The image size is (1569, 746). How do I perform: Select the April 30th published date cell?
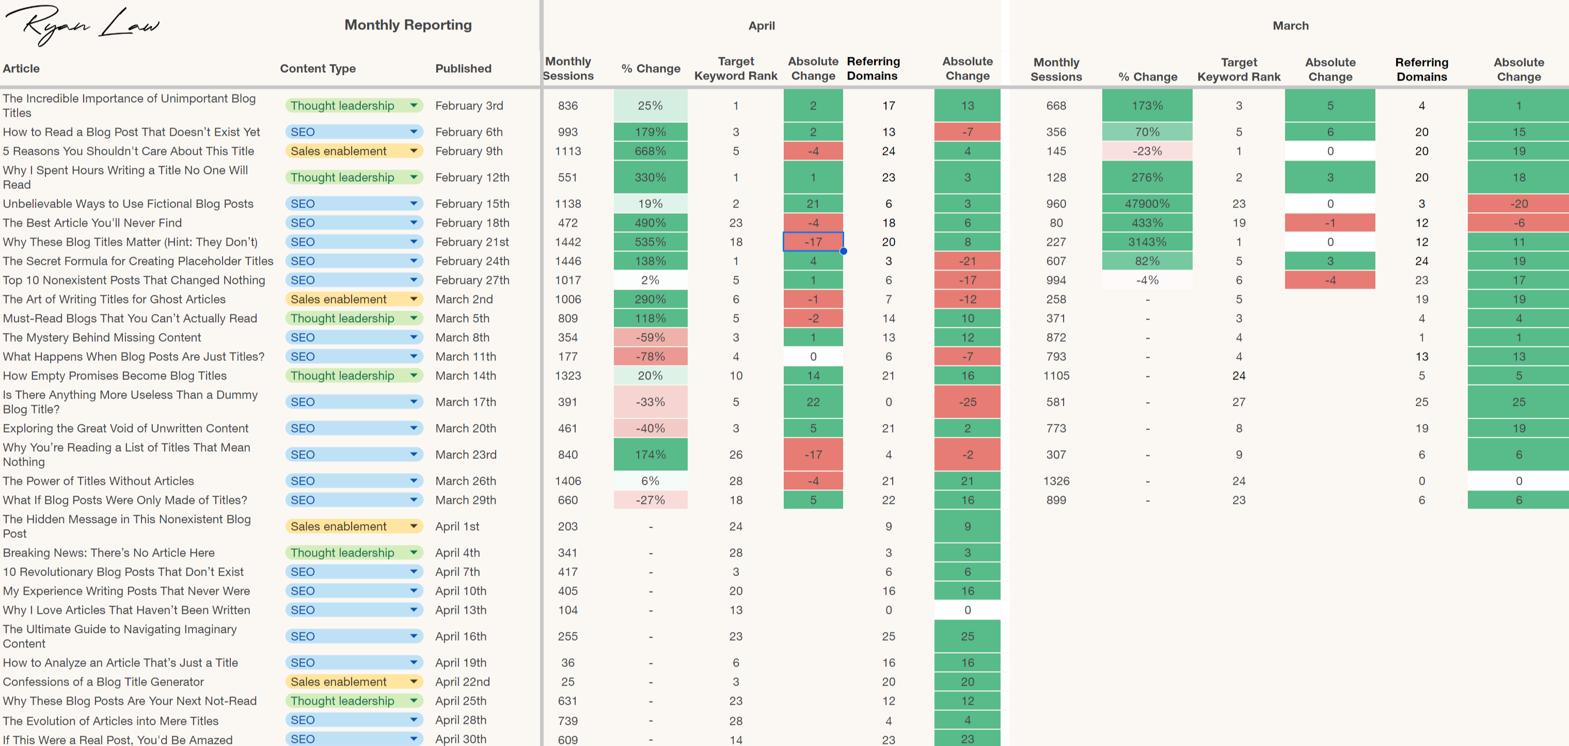pyautogui.click(x=461, y=739)
